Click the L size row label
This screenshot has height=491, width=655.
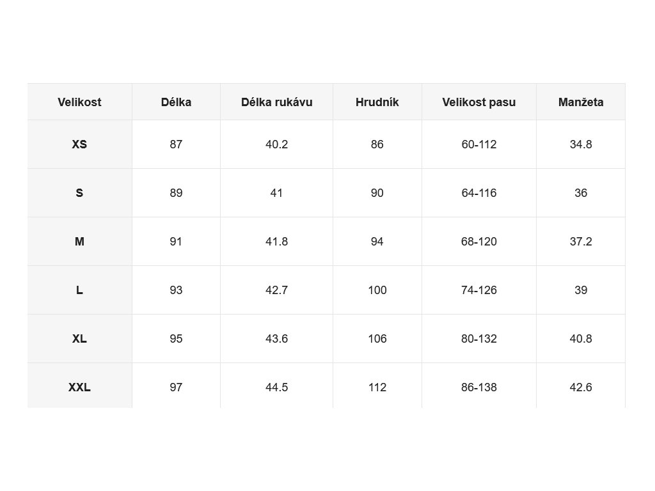click(79, 290)
